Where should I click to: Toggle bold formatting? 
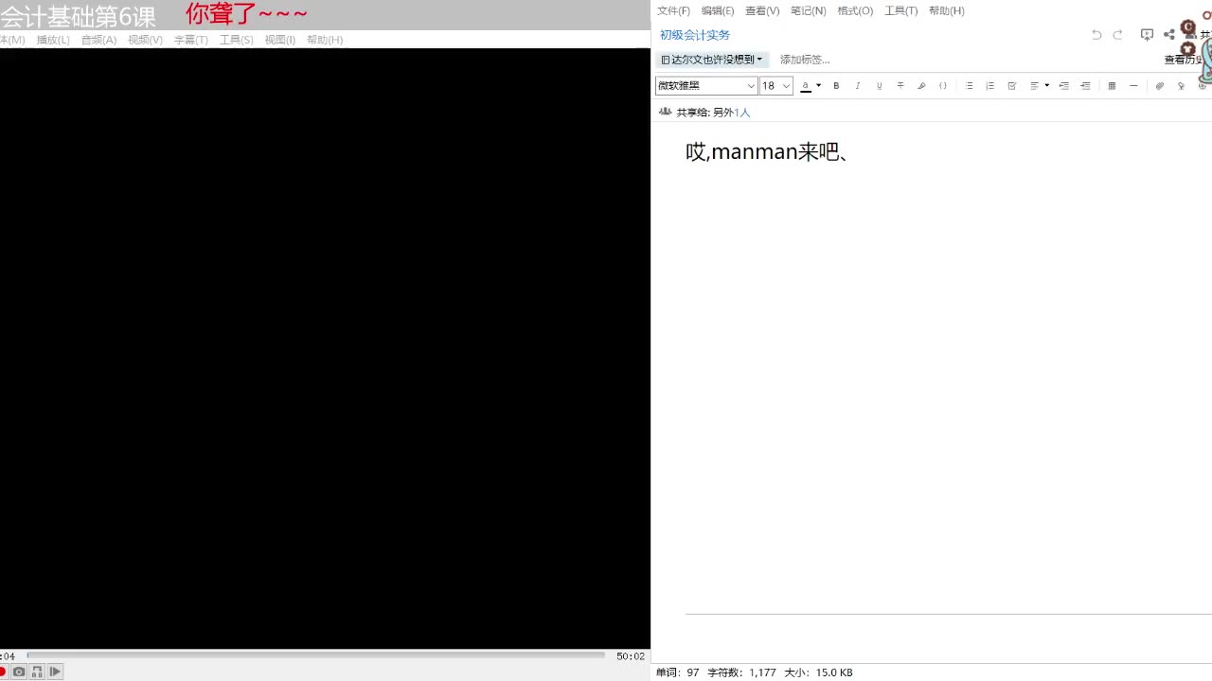[836, 85]
